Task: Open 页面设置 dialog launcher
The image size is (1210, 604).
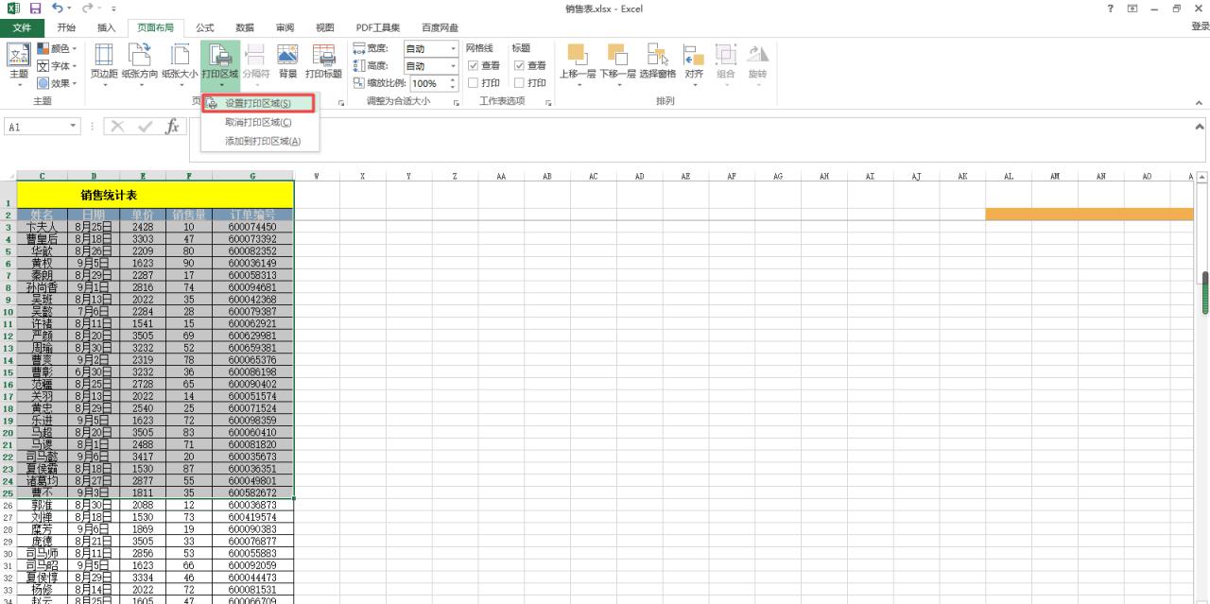Action: click(341, 102)
